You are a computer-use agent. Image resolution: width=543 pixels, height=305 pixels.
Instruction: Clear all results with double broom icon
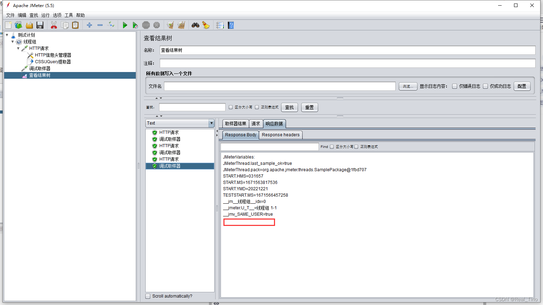pos(181,25)
